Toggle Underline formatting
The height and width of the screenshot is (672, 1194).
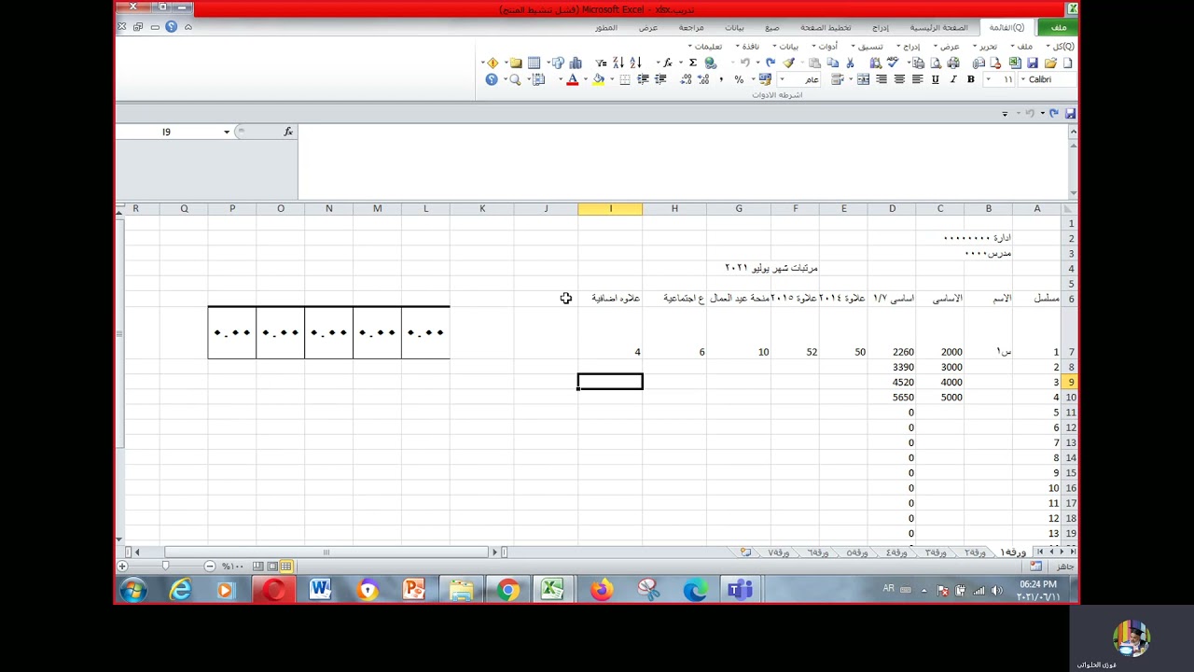936,79
